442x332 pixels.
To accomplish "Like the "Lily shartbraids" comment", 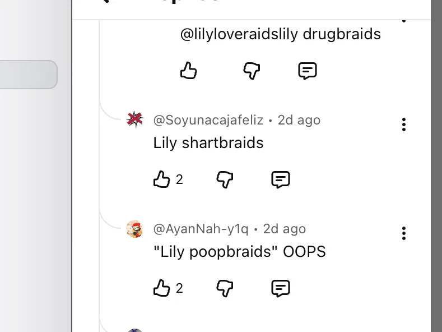I will (161, 179).
